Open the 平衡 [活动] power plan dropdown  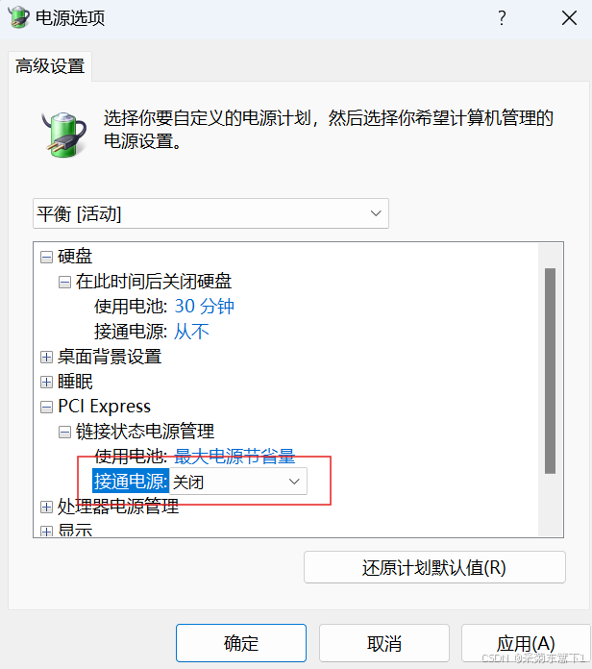(210, 213)
